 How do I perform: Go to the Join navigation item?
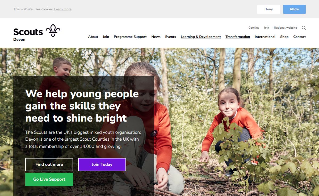tap(106, 37)
